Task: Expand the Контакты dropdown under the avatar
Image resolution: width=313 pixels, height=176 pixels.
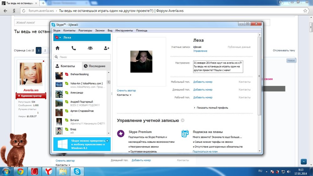Action: (124, 95)
